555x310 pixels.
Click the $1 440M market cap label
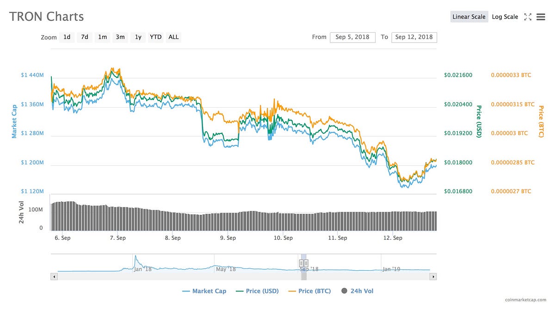tap(32, 75)
